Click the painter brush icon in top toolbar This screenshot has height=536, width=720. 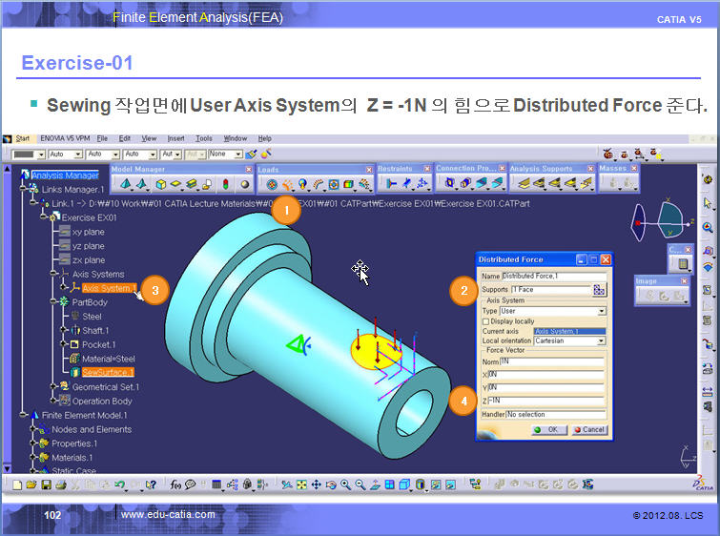251,154
